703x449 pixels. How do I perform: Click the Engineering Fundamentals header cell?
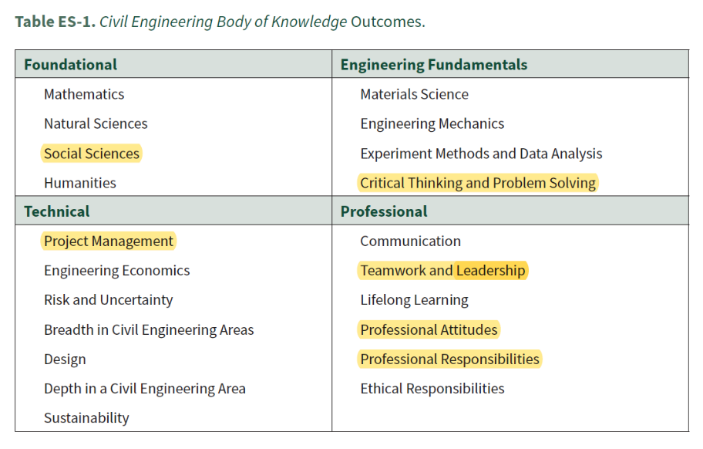click(510, 64)
